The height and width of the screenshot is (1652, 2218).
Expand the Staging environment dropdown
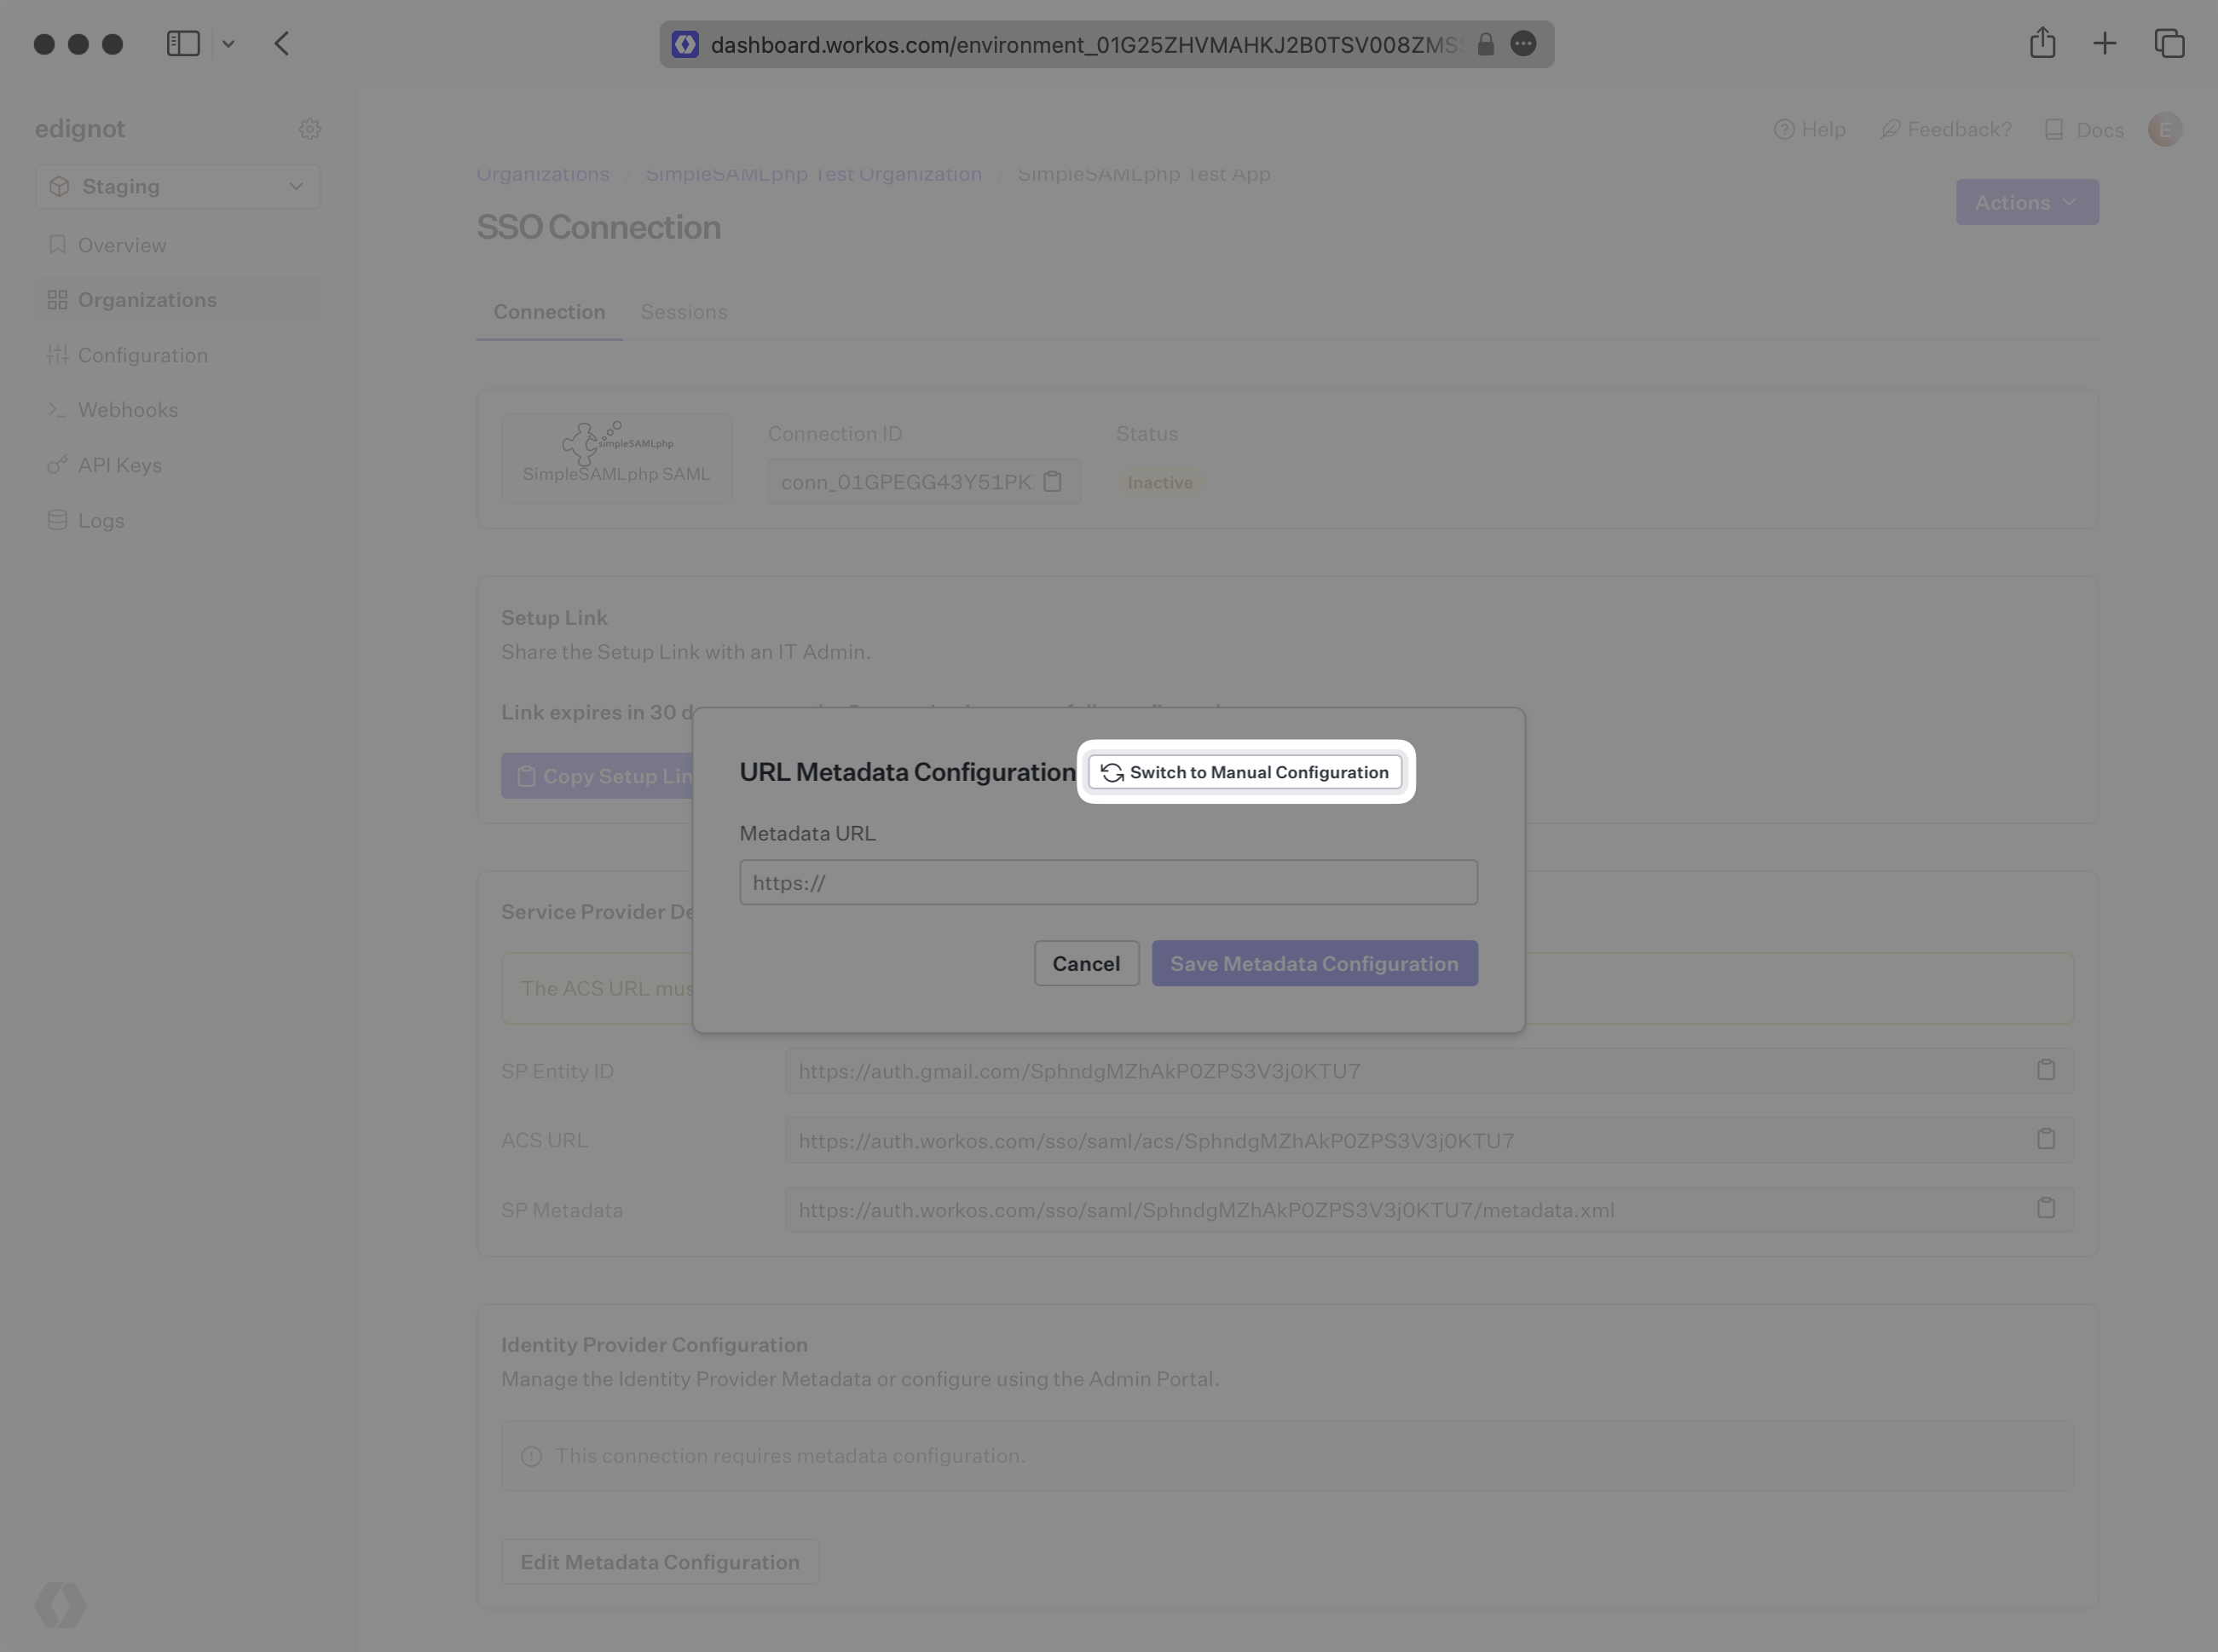click(178, 187)
